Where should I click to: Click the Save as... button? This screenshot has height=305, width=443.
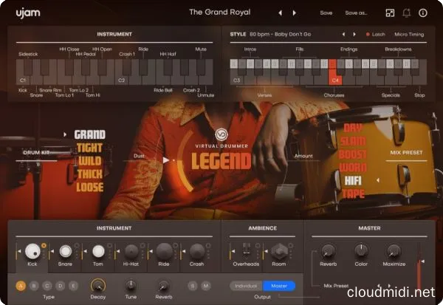(x=356, y=13)
